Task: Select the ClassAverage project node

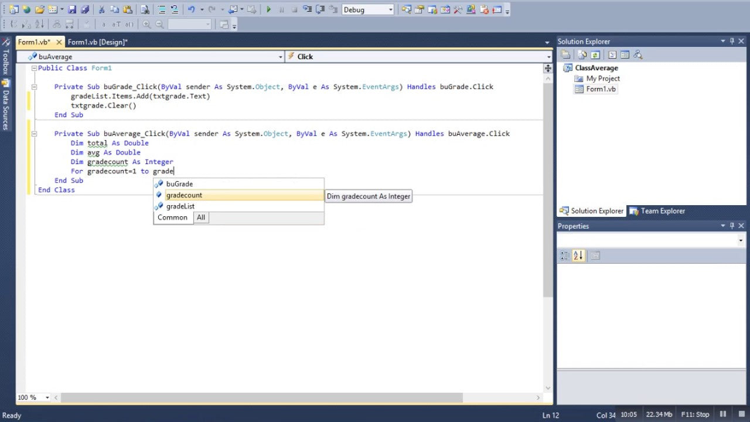Action: coord(596,68)
